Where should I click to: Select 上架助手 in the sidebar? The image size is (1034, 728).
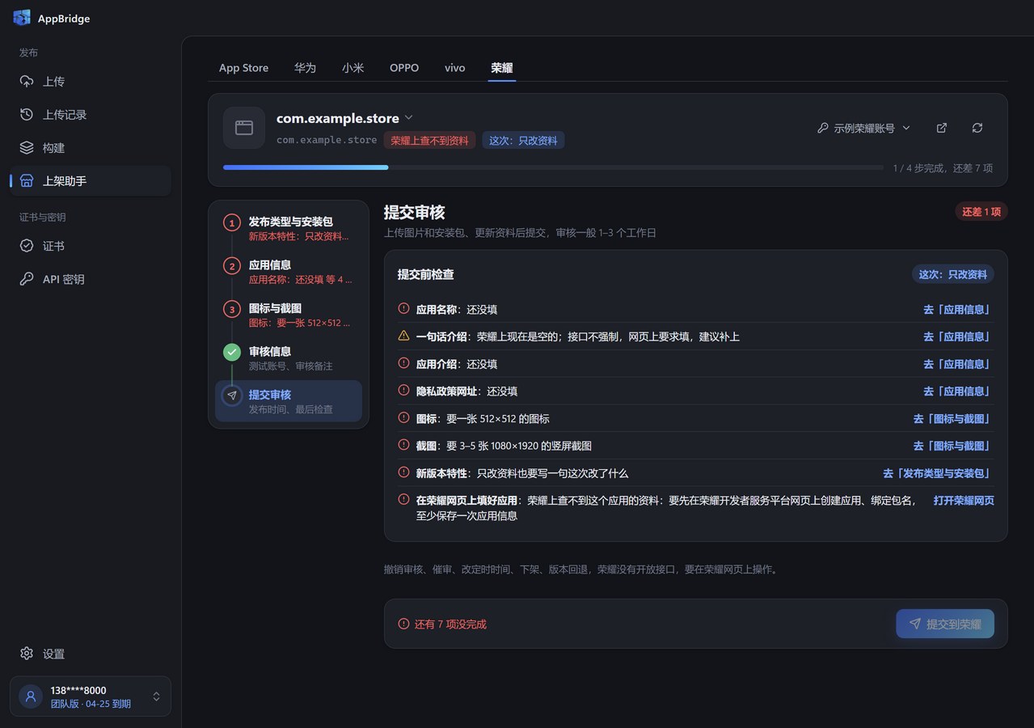point(91,181)
